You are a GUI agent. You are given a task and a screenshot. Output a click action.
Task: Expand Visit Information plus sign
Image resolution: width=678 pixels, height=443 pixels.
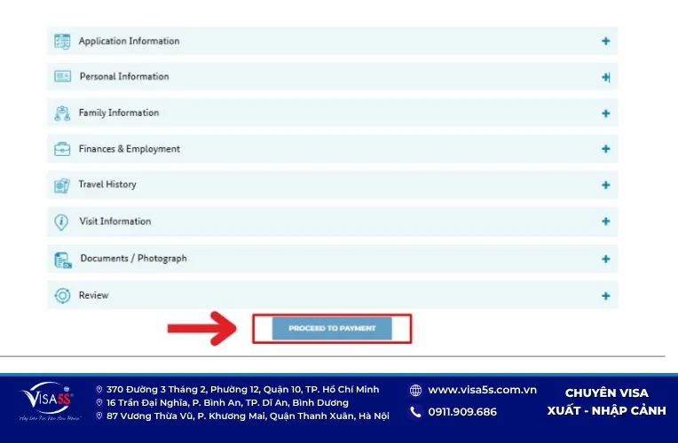pyautogui.click(x=606, y=221)
